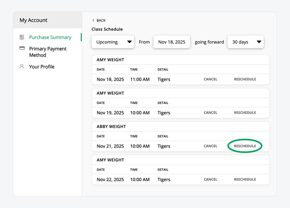Reschedule Amy Weight's Nov 22 class
The image size is (290, 208).
point(245,179)
